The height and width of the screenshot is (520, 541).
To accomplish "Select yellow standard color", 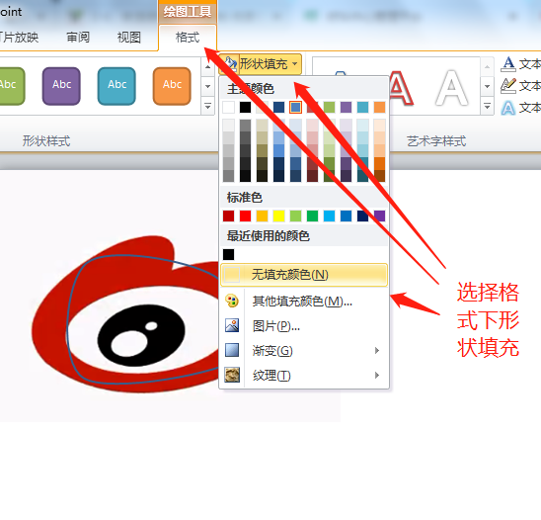I will [x=278, y=216].
